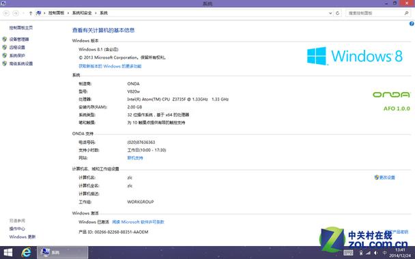Click the Remote settings shield icon
This screenshot has width=415, height=259.
pos(5,47)
